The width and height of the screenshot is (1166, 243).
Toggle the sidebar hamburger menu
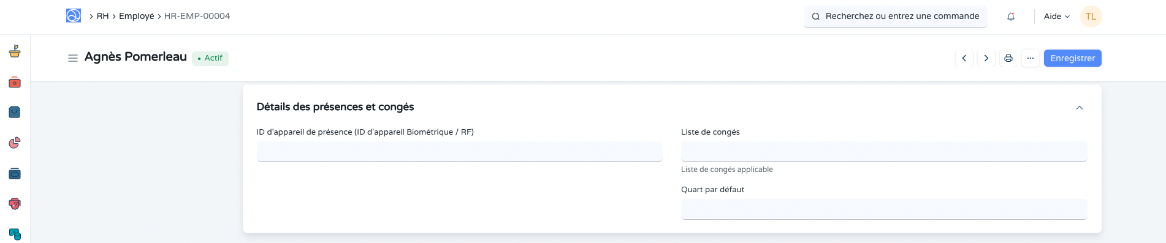72,58
